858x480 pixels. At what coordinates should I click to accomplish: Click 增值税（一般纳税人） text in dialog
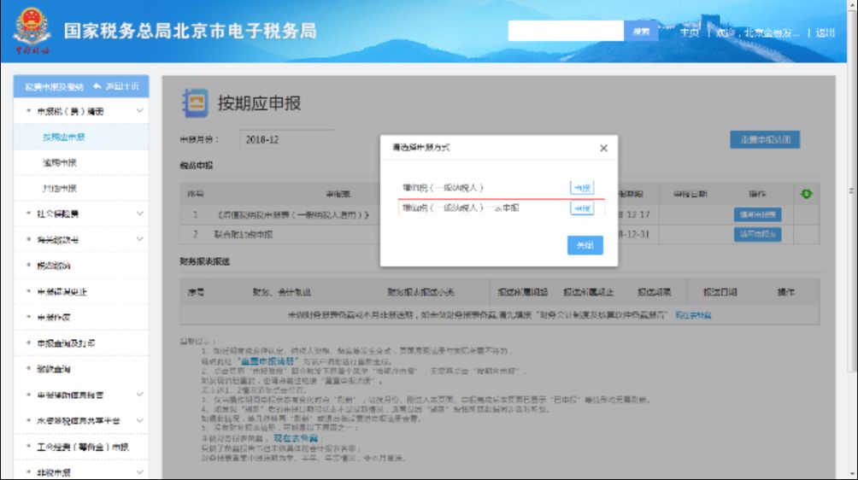tap(443, 188)
